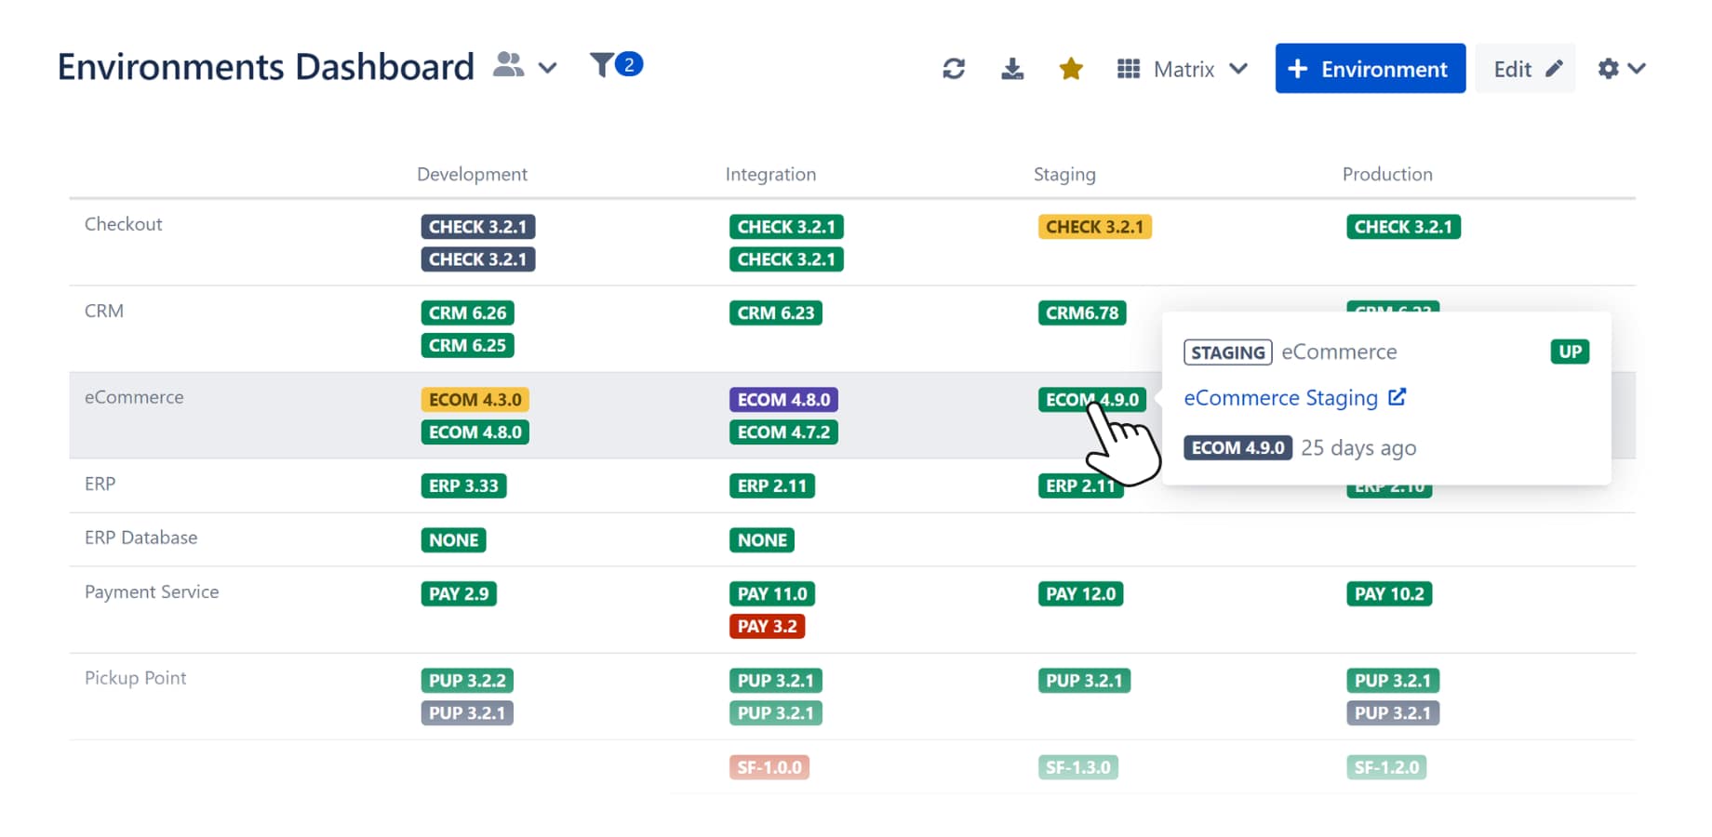Click the favorite star icon

click(1071, 68)
